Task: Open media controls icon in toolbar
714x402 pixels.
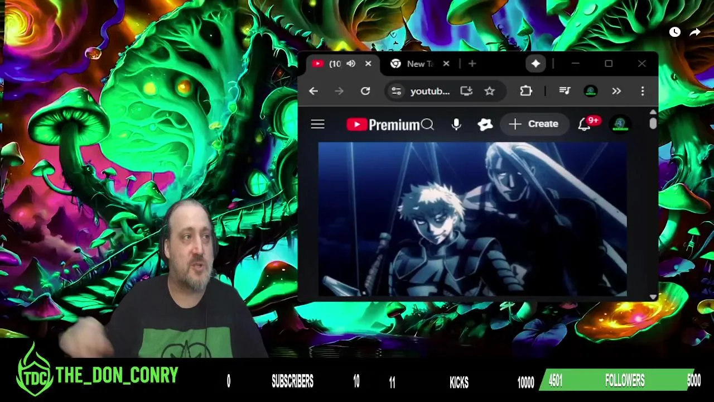Action: pyautogui.click(x=565, y=91)
